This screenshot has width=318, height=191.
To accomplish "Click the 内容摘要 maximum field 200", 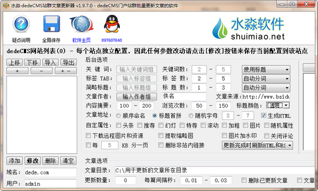I will 146,106.
